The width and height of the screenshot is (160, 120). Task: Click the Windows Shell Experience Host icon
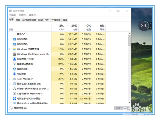[x=14, y=54]
